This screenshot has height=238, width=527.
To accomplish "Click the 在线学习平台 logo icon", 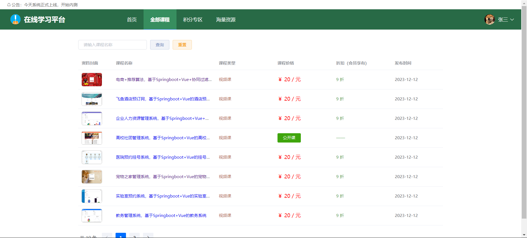I will coord(15,19).
